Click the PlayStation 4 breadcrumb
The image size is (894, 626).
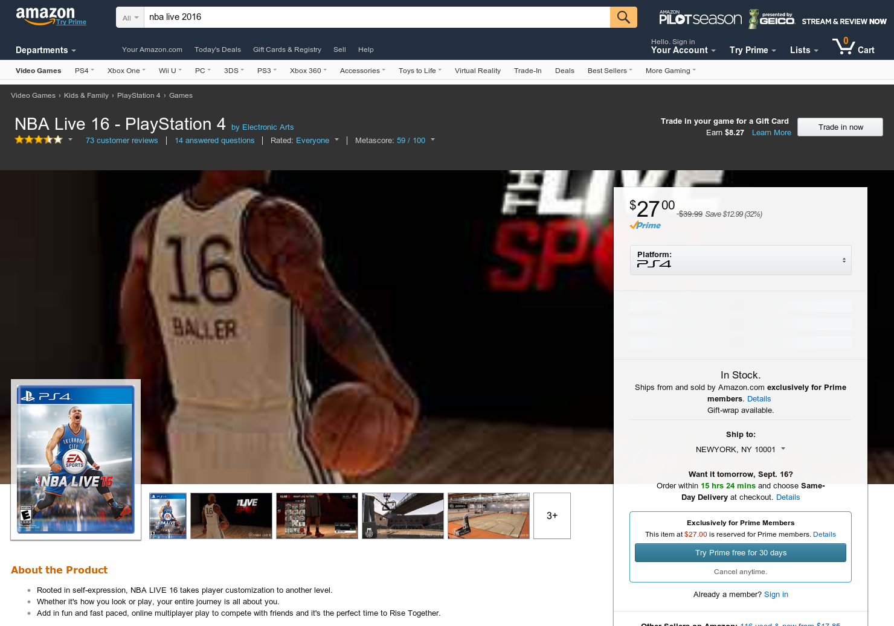(x=139, y=95)
